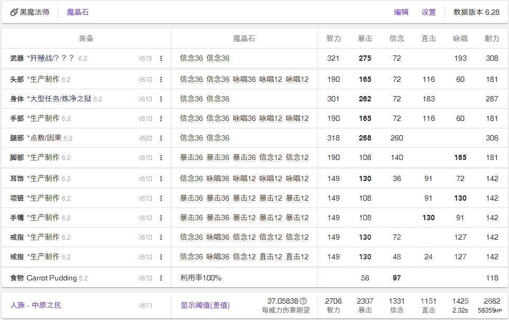Viewport: 509px width, 320px height.
Task: Edit the weapon's 信念36 materia slots
Action: [x=204, y=58]
